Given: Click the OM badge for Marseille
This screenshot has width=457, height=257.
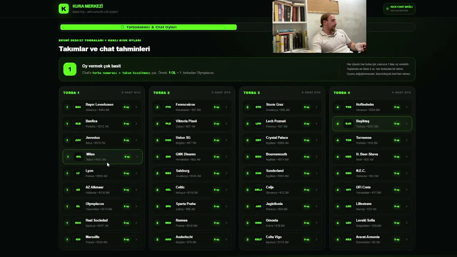Looking at the screenshot, I should pos(78,240).
